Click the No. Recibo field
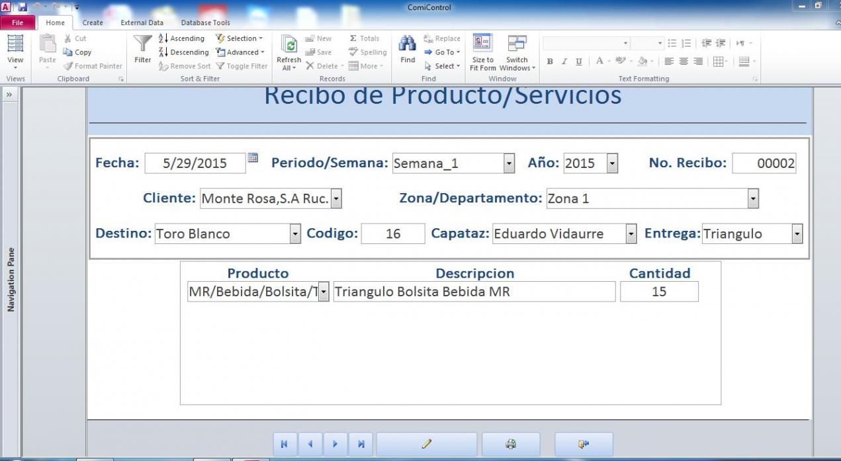The height and width of the screenshot is (461, 841). point(764,163)
